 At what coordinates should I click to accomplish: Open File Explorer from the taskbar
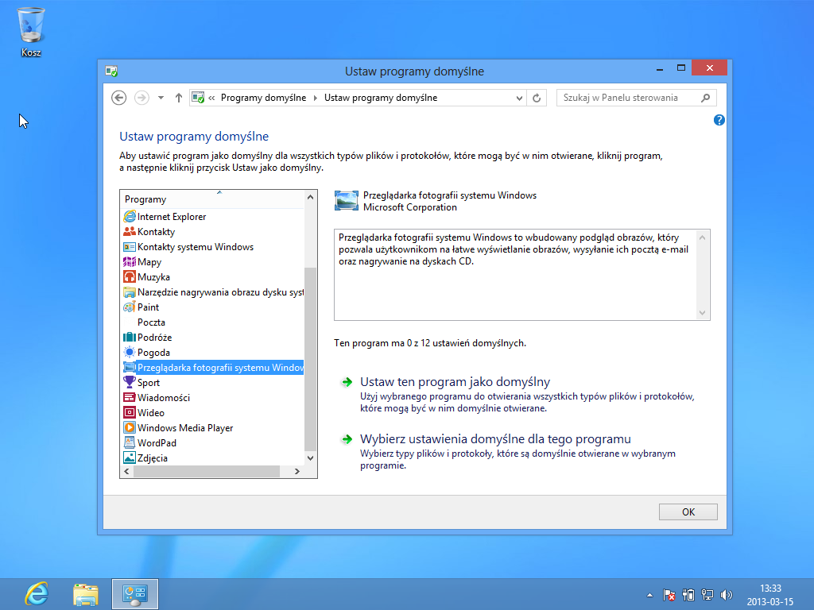point(86,594)
